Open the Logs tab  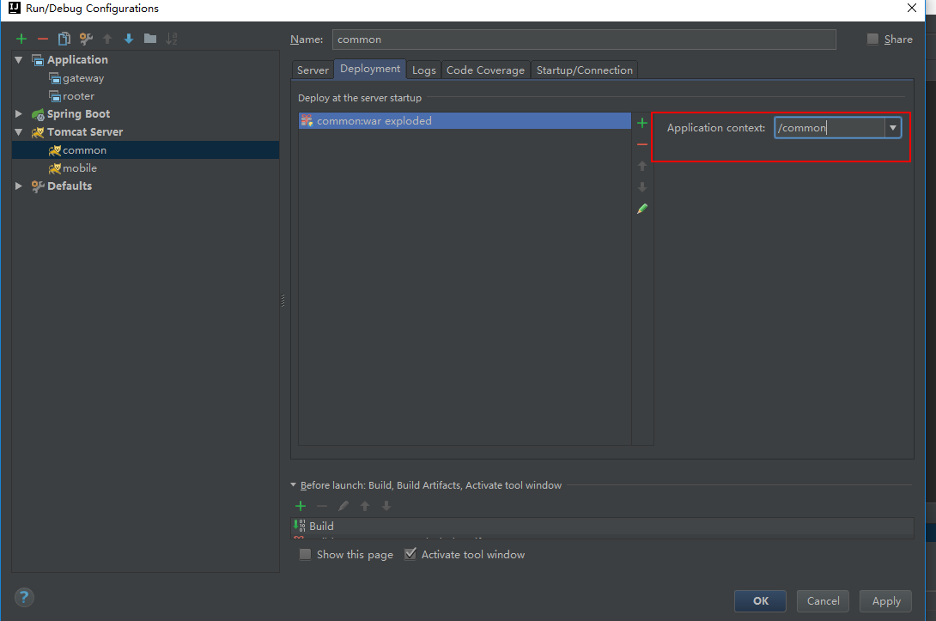click(x=424, y=70)
